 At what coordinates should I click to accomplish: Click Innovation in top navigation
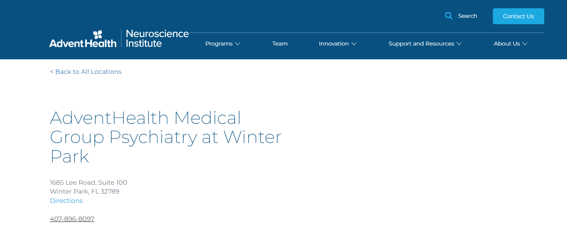tap(333, 44)
